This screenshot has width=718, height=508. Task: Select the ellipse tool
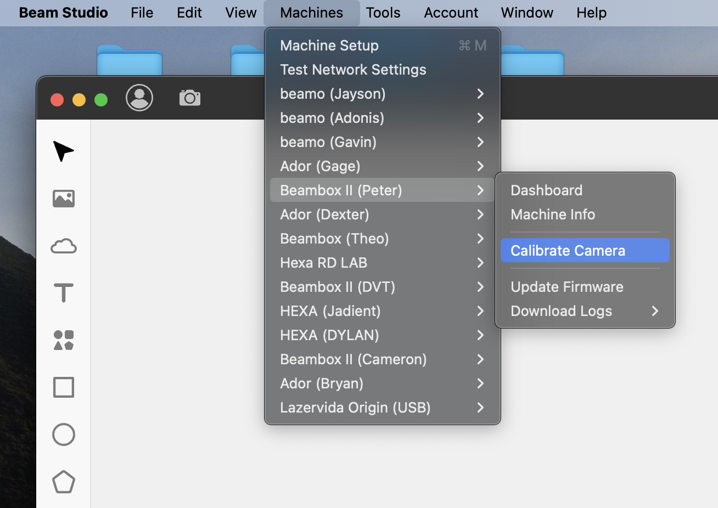click(x=64, y=434)
